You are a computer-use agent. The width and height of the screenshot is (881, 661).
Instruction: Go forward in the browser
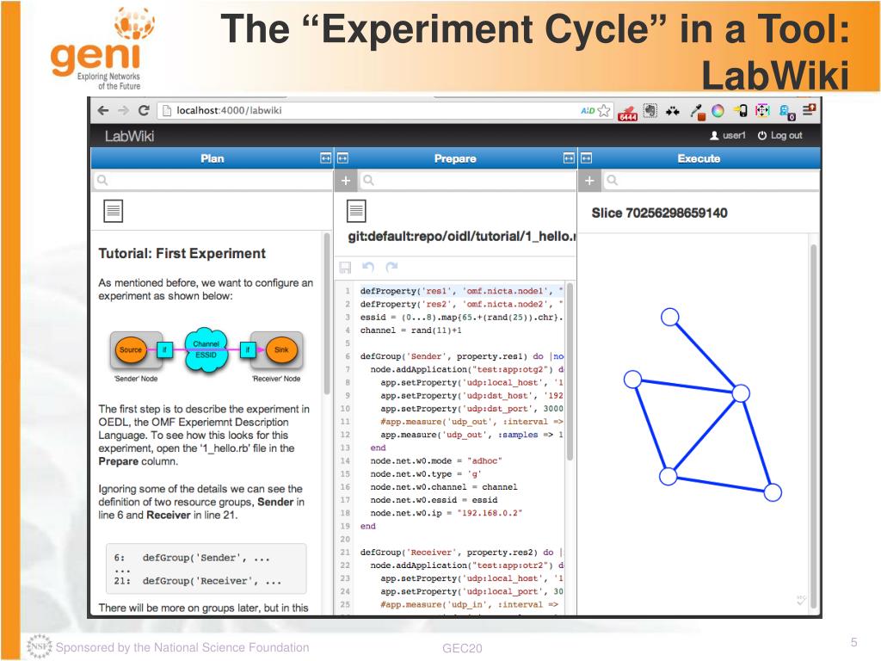pos(124,111)
